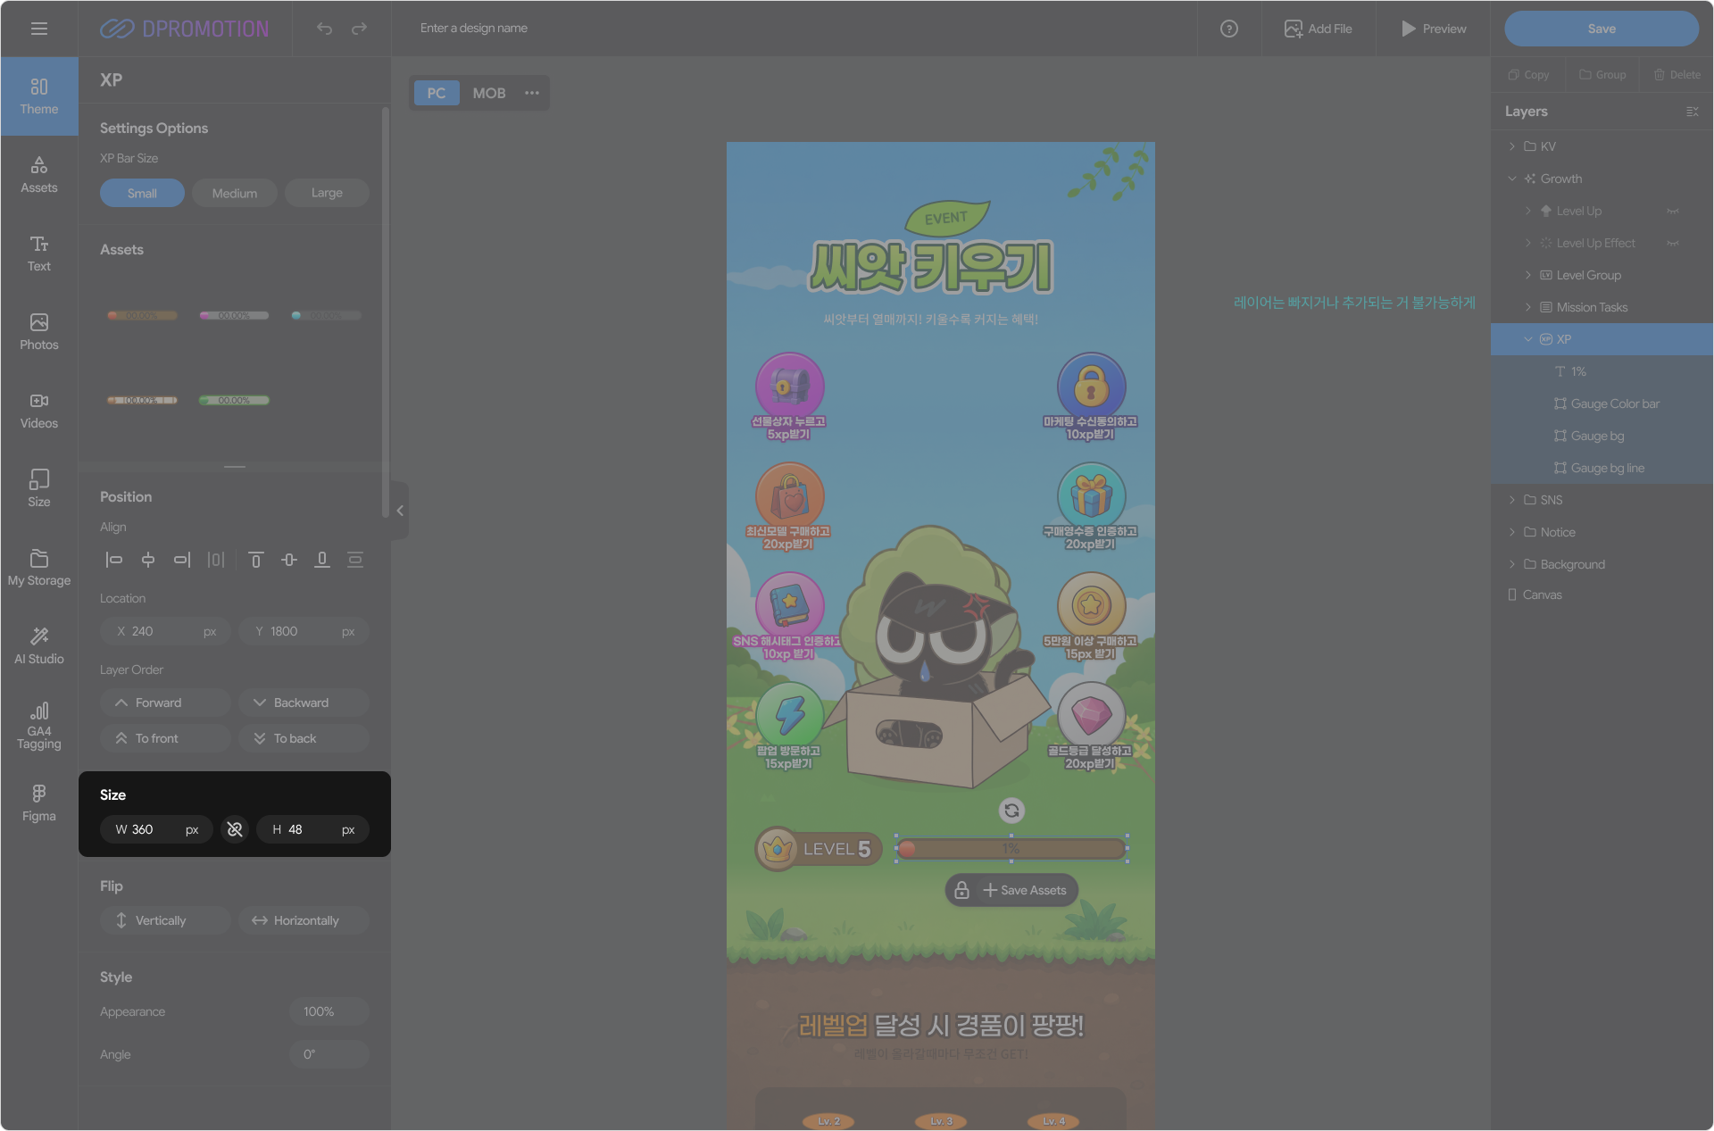The width and height of the screenshot is (1714, 1131).
Task: Switch to the PC view tab
Action: 437,93
